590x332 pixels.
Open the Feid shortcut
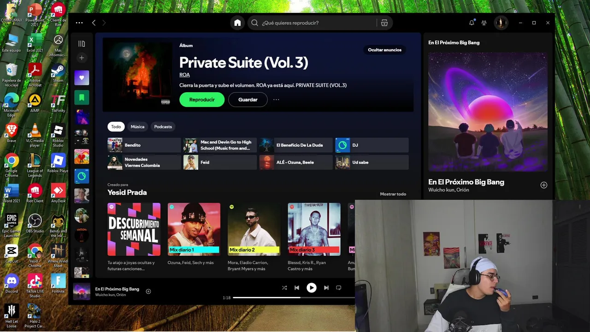pyautogui.click(x=220, y=162)
